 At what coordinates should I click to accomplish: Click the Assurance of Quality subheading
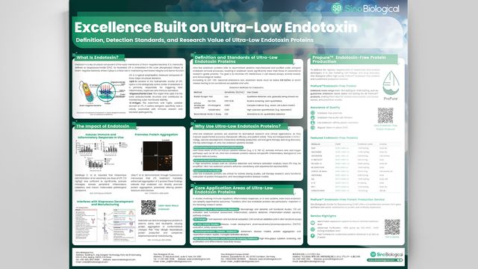[x=325, y=108]
